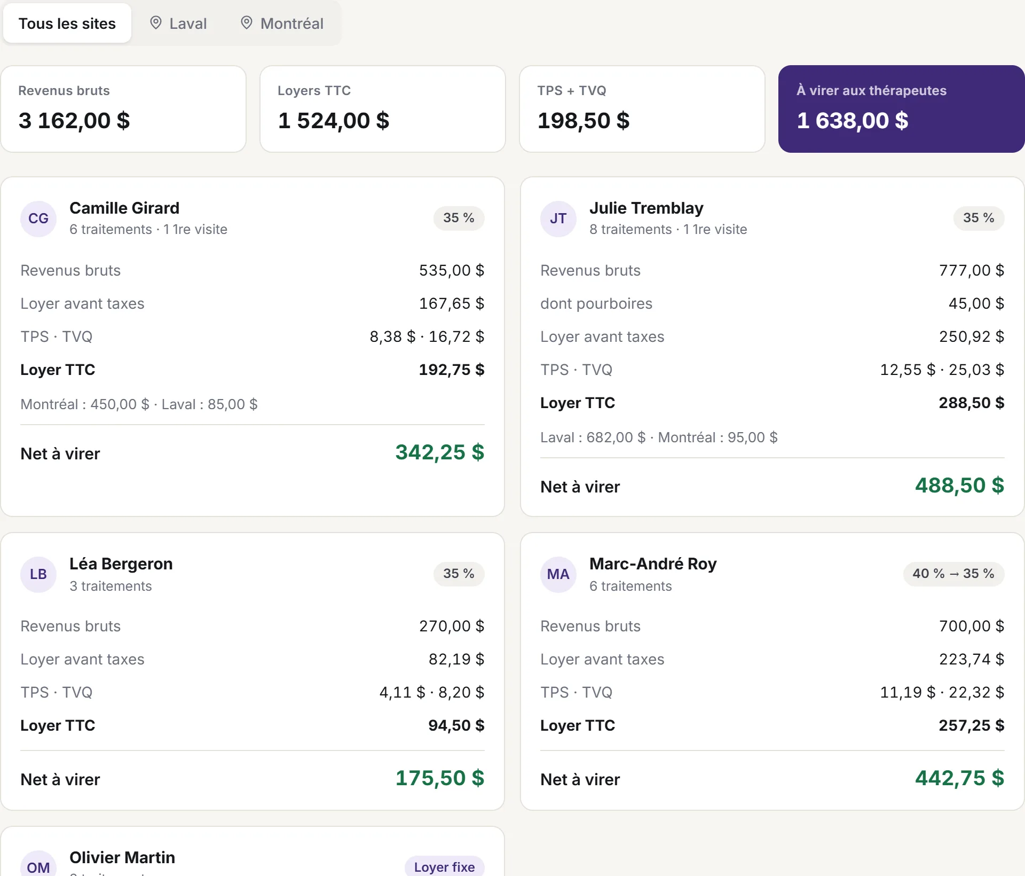Open Camille Girard's name heading
The image size is (1025, 876).
(x=124, y=208)
